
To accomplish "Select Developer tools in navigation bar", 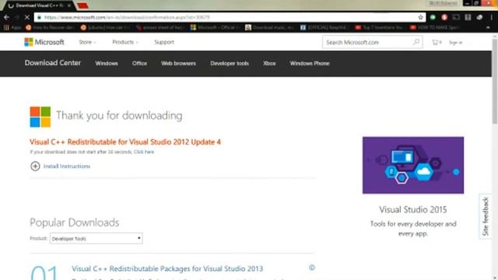I will pyautogui.click(x=230, y=64).
